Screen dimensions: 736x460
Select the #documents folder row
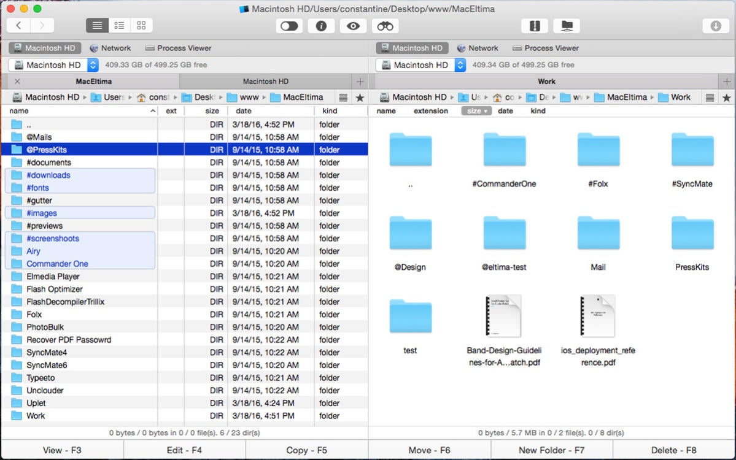point(185,163)
